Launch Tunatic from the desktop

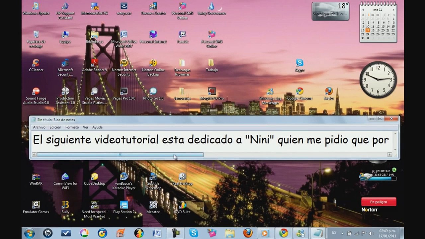point(182,37)
